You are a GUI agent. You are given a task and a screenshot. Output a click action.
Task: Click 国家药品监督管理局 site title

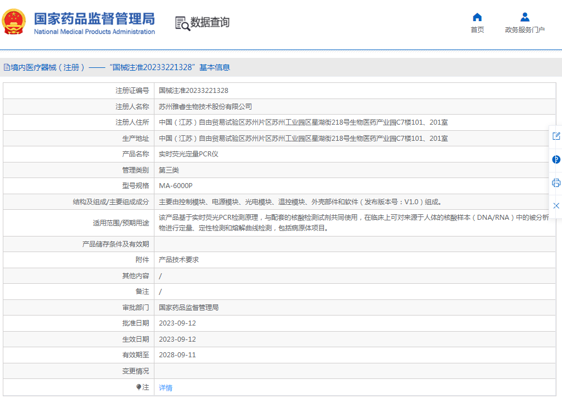(94, 18)
